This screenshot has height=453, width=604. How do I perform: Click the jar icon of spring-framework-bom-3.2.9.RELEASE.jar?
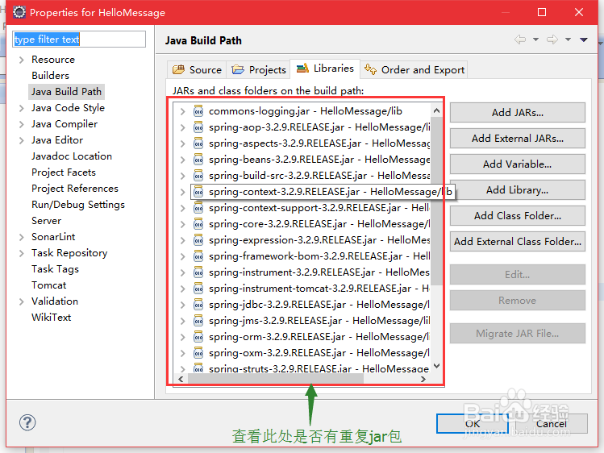point(198,256)
